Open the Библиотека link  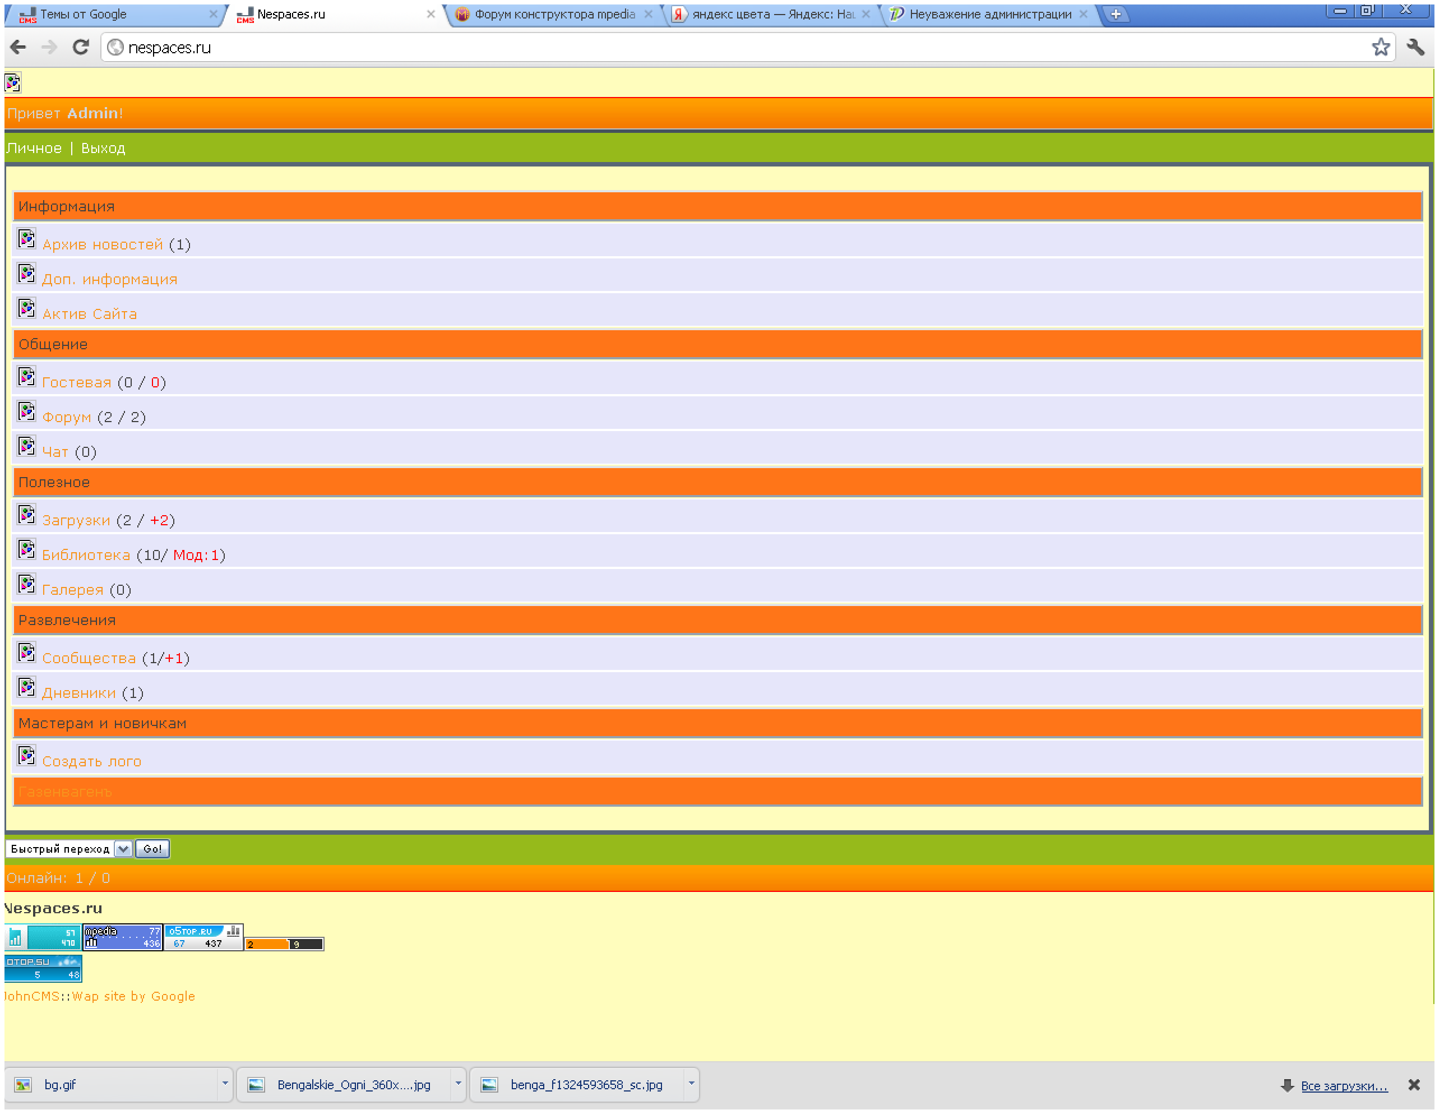tap(86, 556)
